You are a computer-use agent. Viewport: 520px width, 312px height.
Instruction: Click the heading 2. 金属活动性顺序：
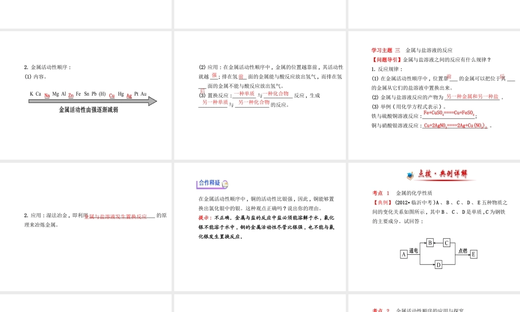pos(47,67)
